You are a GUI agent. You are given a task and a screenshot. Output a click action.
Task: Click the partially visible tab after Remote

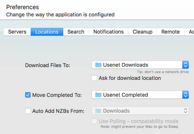tap(191, 32)
